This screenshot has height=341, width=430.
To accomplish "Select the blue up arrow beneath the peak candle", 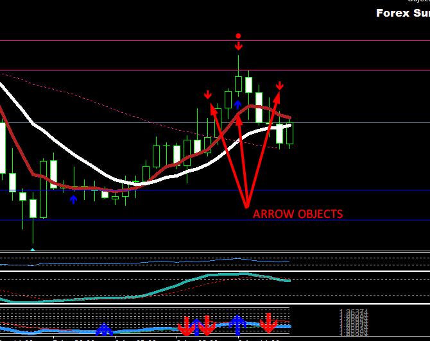I will point(237,104).
